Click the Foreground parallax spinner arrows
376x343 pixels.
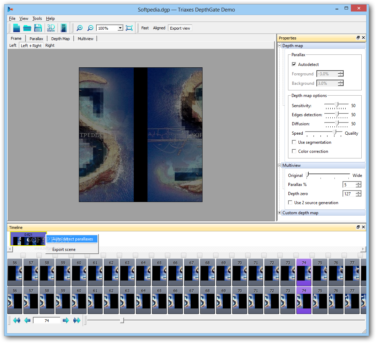pyautogui.click(x=340, y=74)
